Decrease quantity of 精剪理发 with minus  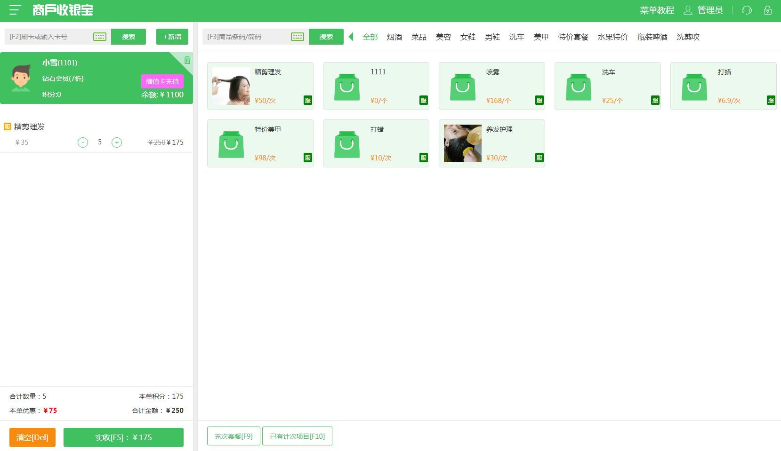click(83, 142)
